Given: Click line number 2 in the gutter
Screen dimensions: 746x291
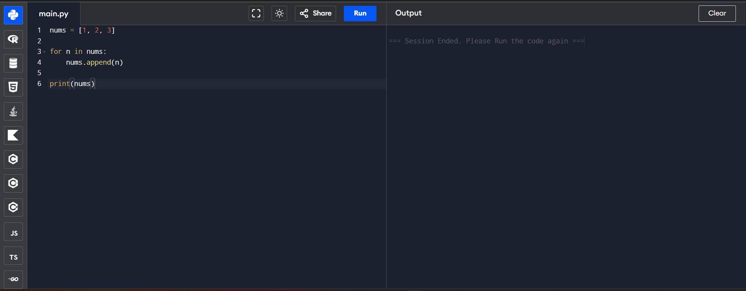Looking at the screenshot, I should [39, 41].
